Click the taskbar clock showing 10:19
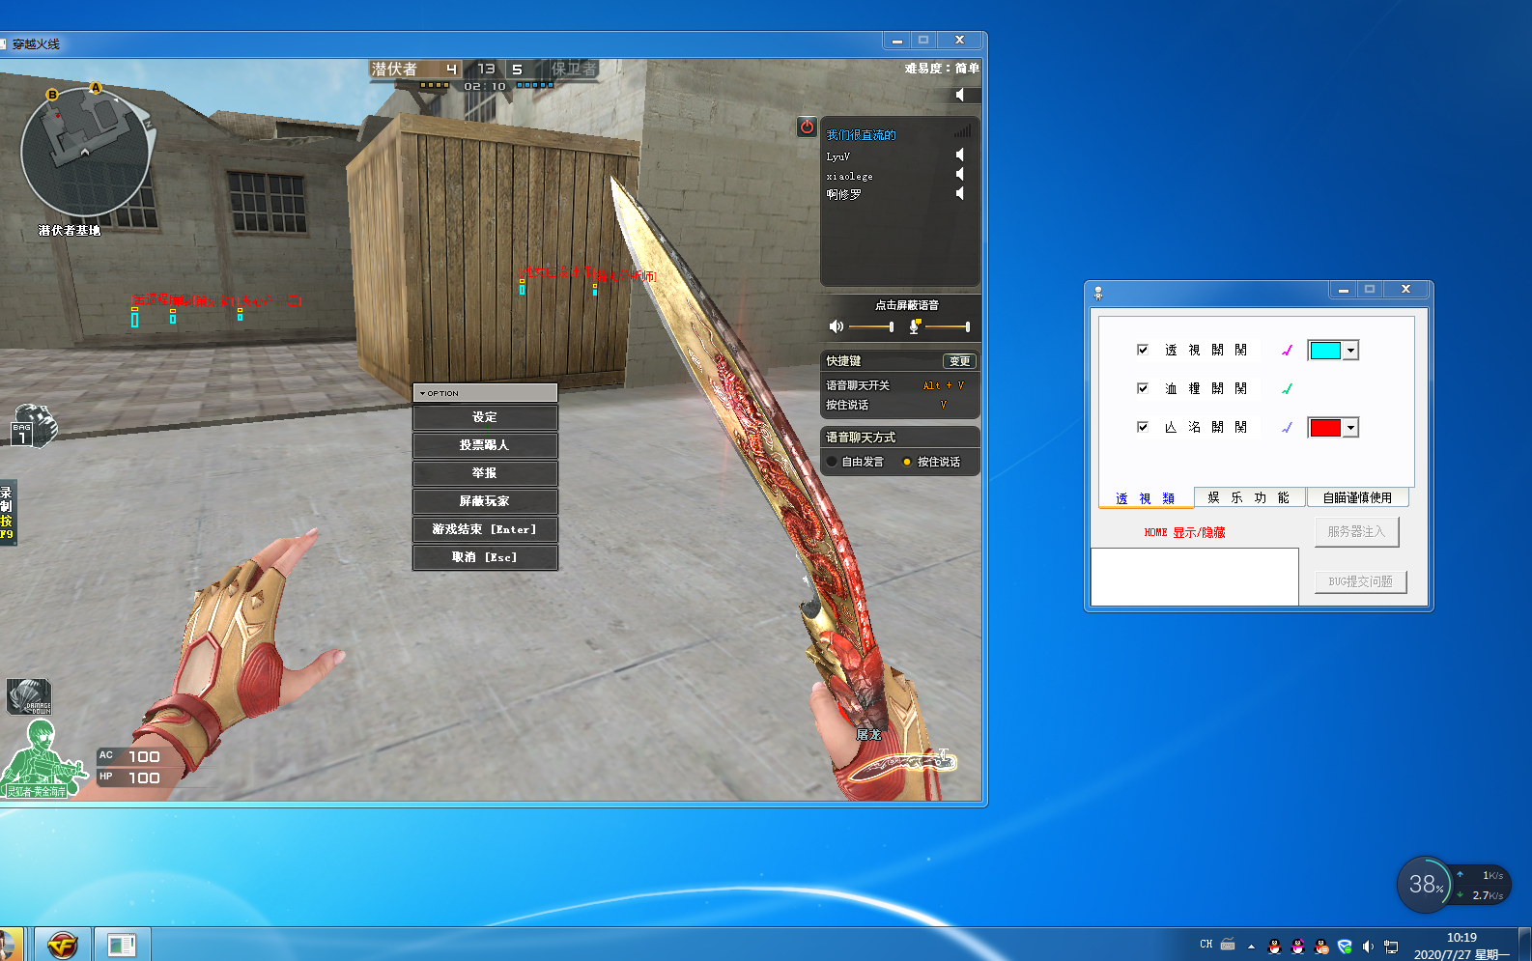The height and width of the screenshot is (961, 1532). [x=1461, y=946]
